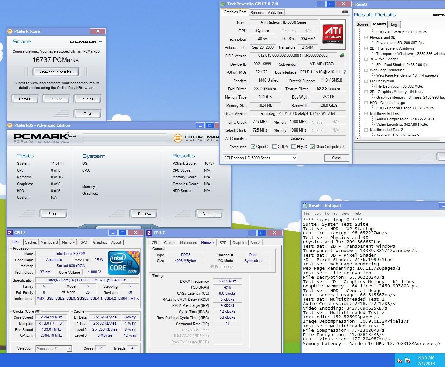445x367 pixels.
Task: Click the PCMark Score window title icon
Action: click(x=10, y=31)
